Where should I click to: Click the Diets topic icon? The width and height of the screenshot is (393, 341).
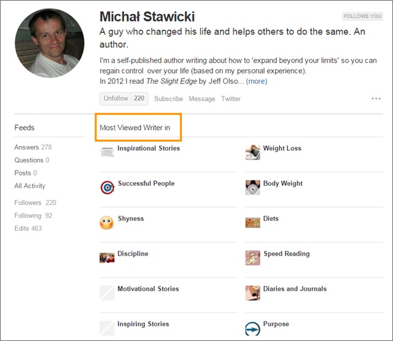252,223
